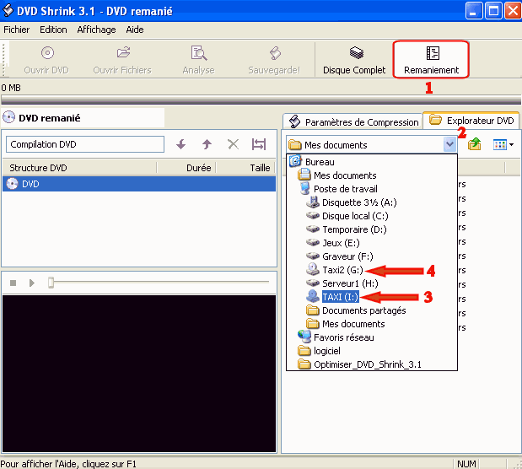Open the Fichier menu
The height and width of the screenshot is (469, 522).
(x=16, y=30)
